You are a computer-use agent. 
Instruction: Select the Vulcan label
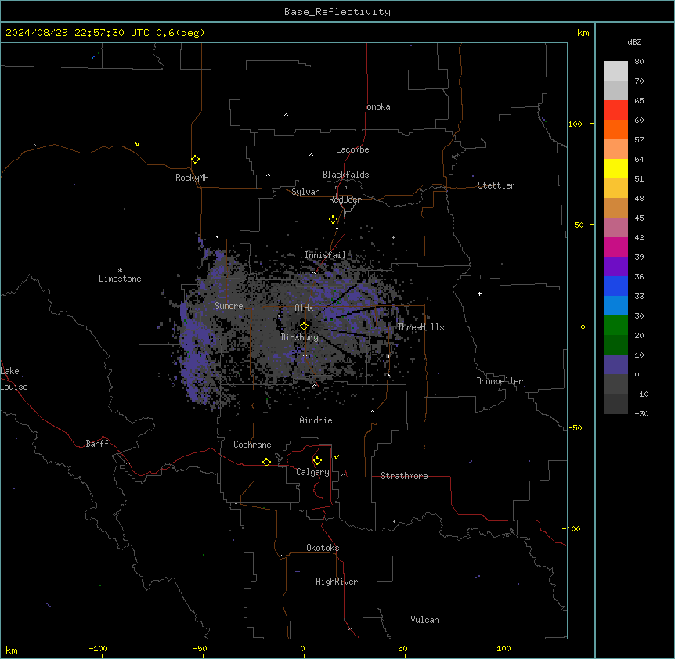tap(424, 620)
